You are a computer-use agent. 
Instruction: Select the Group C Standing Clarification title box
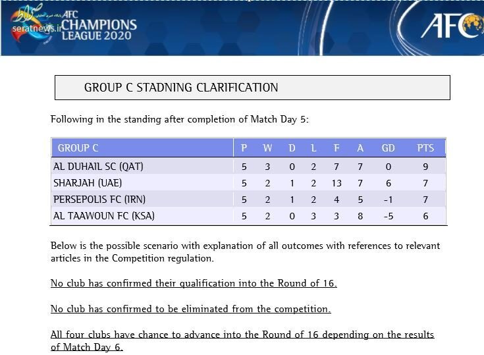(252, 88)
